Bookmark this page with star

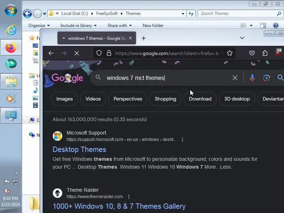click(x=230, y=53)
